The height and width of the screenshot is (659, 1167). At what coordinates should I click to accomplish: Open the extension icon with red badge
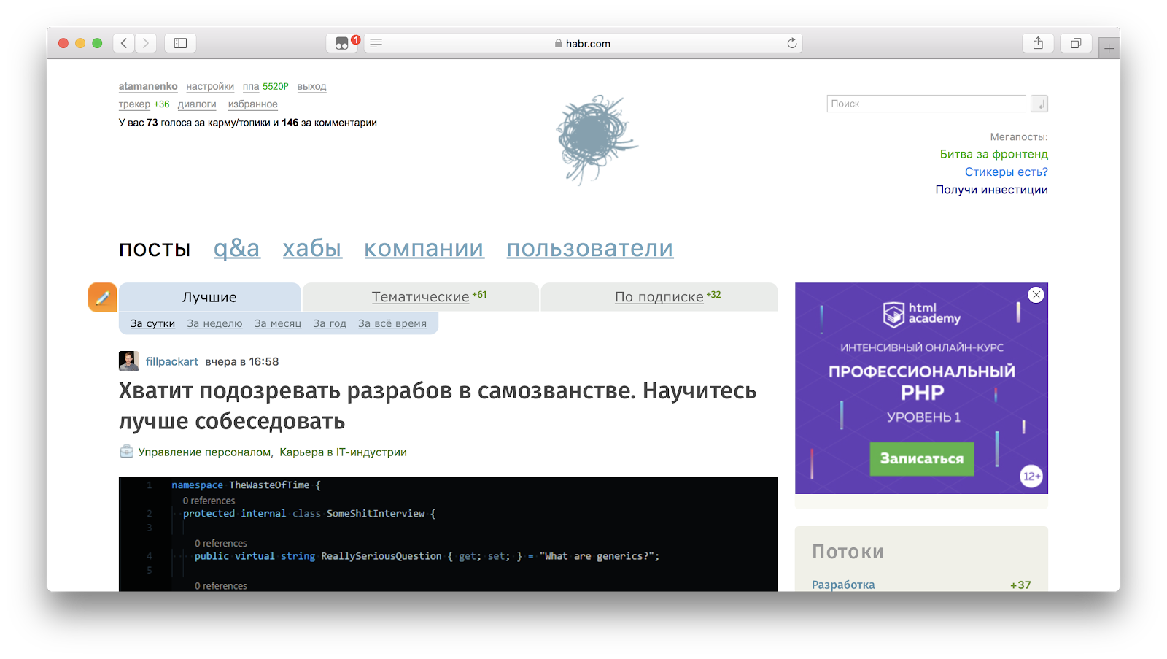(x=341, y=43)
